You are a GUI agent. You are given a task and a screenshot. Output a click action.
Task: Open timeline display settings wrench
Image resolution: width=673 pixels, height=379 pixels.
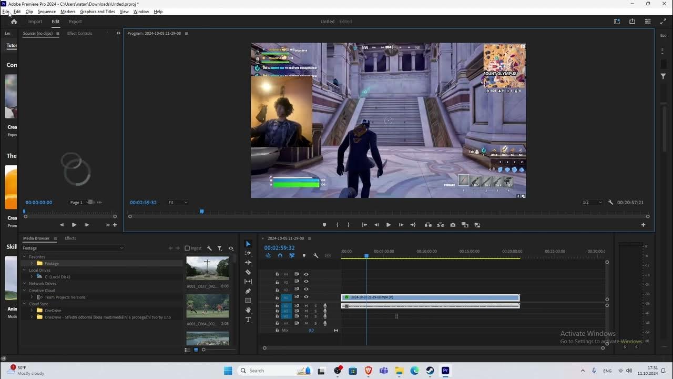tap(315, 256)
